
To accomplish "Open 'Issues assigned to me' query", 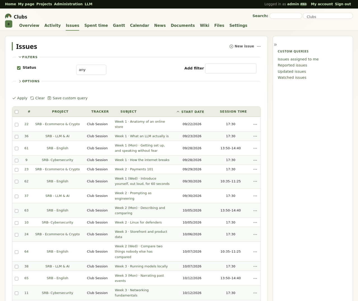I will [298, 59].
